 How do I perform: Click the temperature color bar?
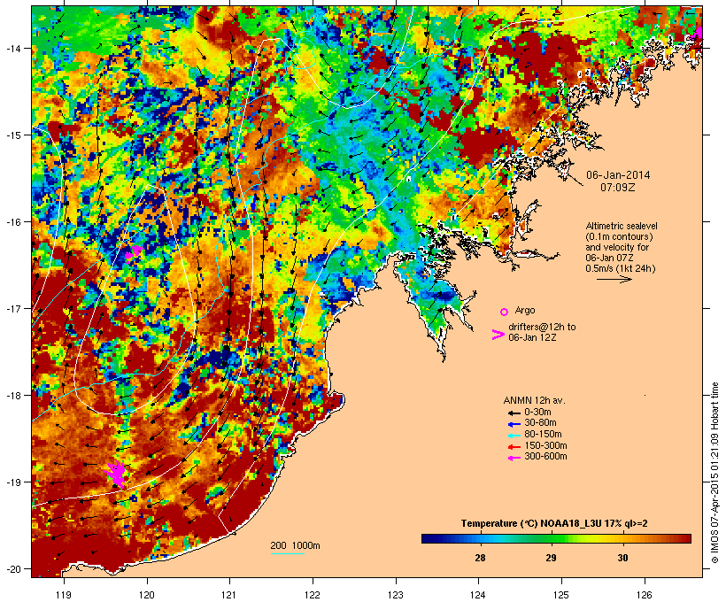(x=556, y=538)
